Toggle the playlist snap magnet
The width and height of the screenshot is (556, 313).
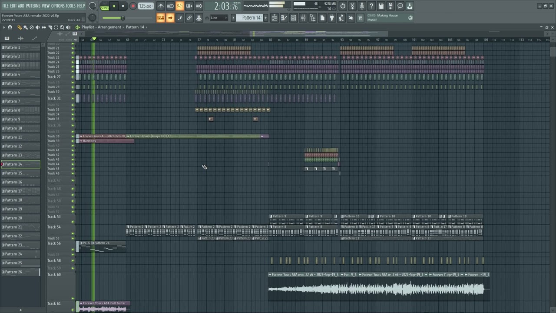coord(10,27)
